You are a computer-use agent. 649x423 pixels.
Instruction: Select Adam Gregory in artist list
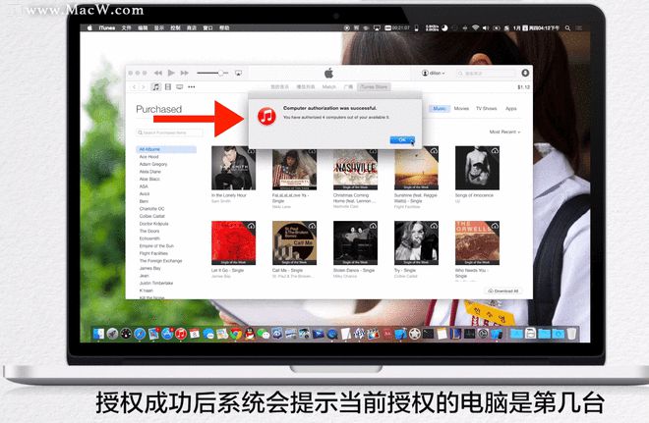(x=153, y=164)
